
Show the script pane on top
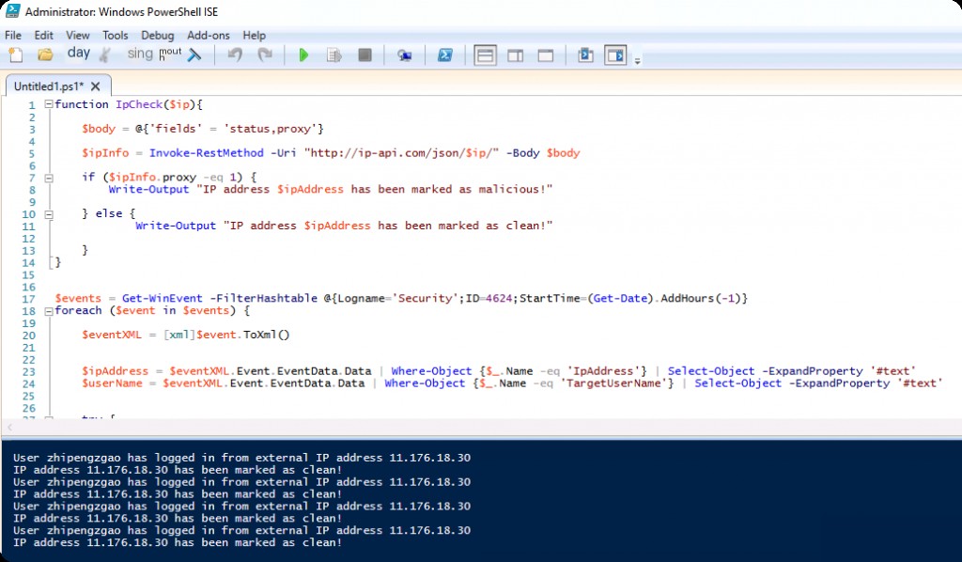tap(485, 55)
